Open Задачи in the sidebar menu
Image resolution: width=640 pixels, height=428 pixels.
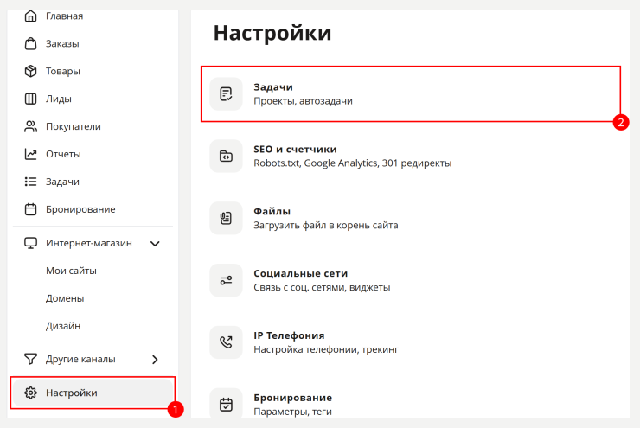point(62,182)
